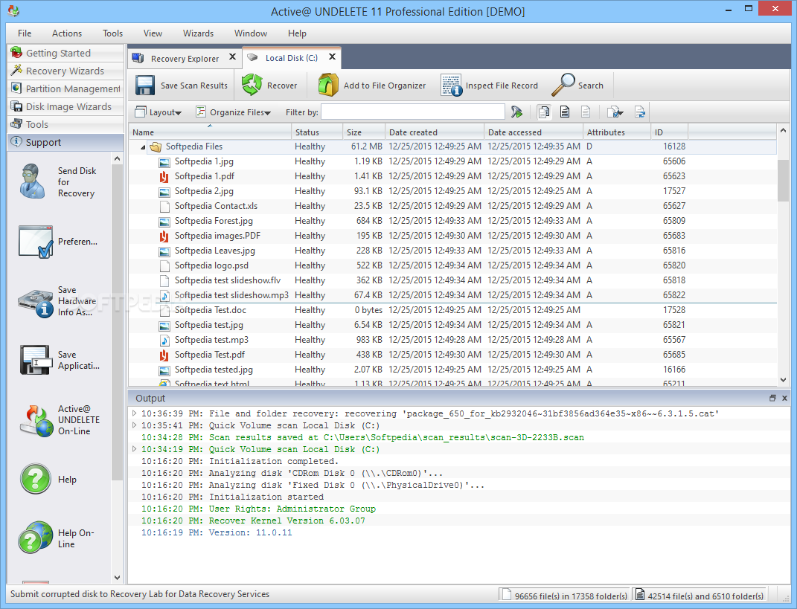The image size is (797, 609).
Task: Click the Help On-Line globe icon
Action: [x=36, y=538]
